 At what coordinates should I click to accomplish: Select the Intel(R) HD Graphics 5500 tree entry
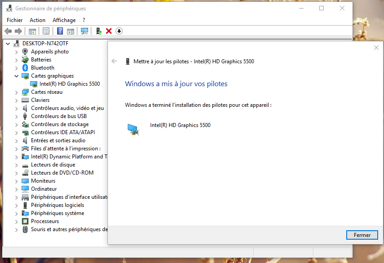pyautogui.click(x=70, y=84)
